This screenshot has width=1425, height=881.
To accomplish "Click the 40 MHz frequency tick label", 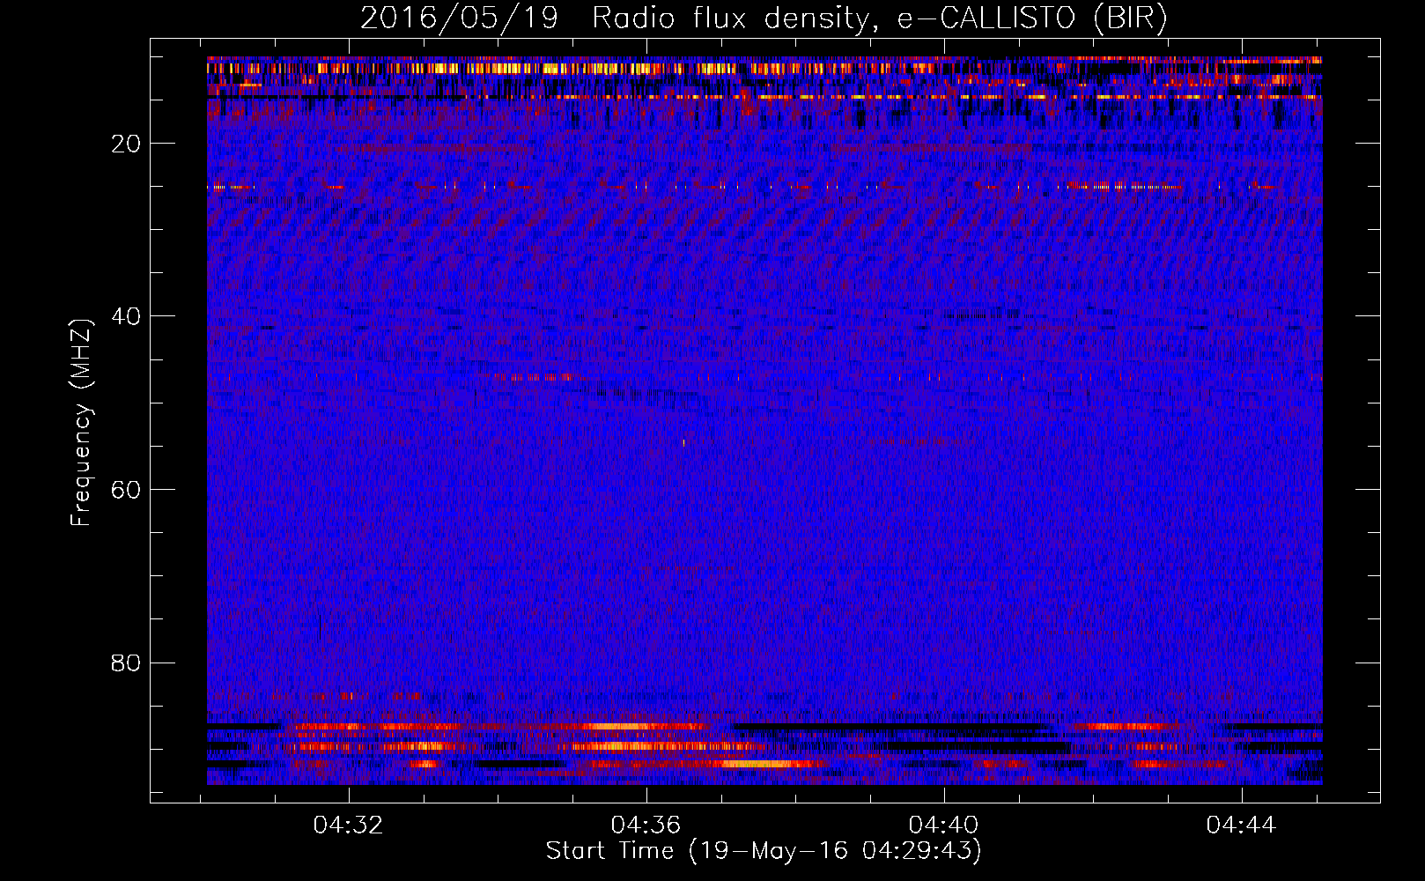I will click(x=126, y=316).
